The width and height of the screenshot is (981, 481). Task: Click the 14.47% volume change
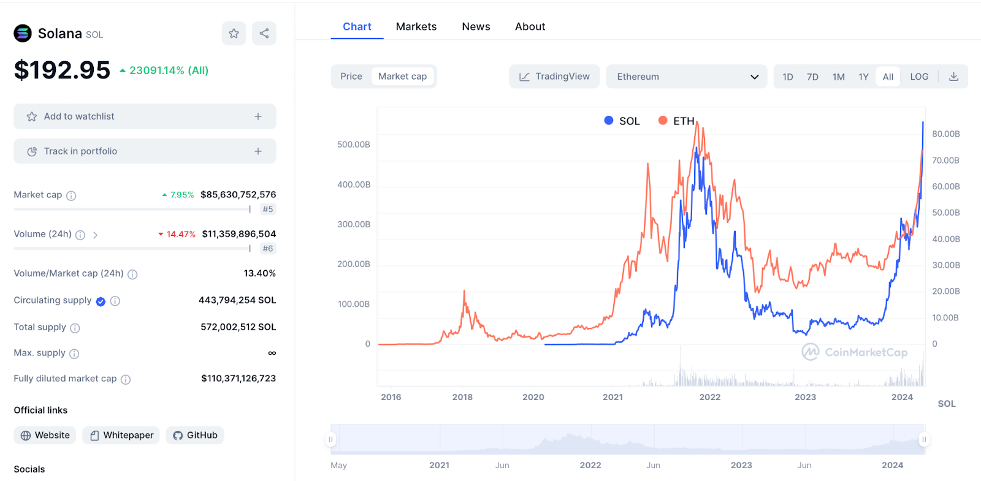177,234
